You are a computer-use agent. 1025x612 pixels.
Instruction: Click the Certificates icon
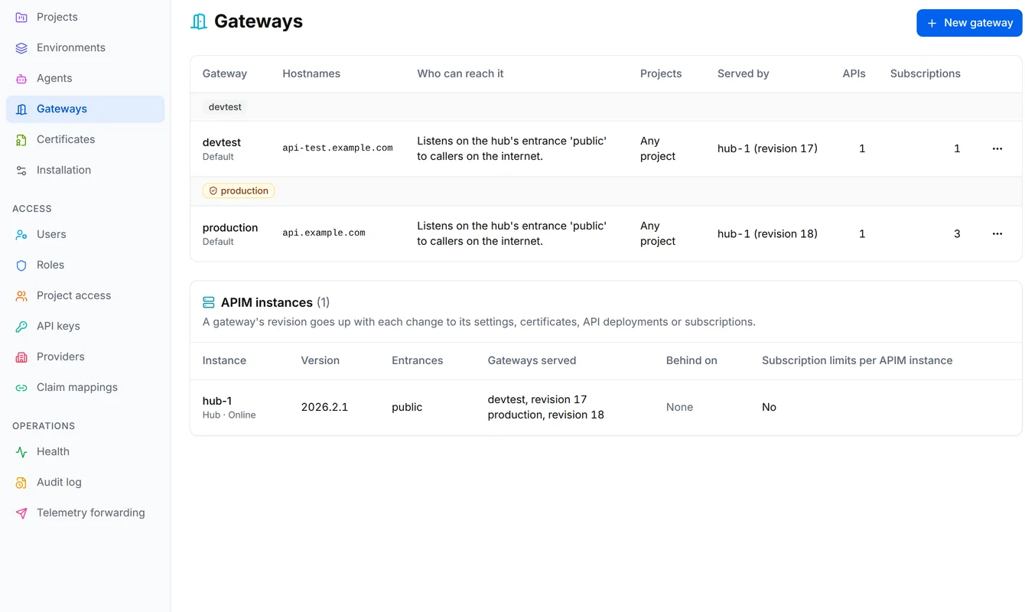click(21, 139)
